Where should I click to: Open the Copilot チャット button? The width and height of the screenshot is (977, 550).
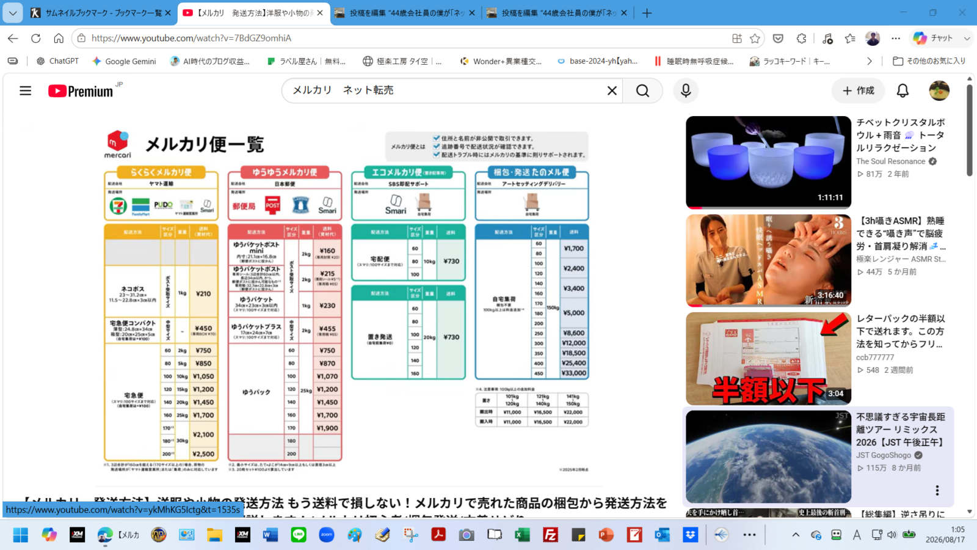point(932,38)
